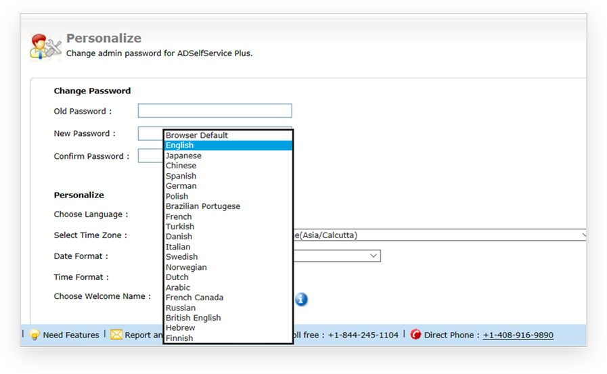Choose Finnish language option
This screenshot has height=374, width=607.
[x=228, y=338]
